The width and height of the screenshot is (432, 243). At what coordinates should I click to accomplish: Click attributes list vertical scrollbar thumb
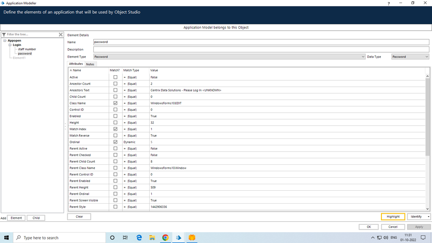point(427,117)
